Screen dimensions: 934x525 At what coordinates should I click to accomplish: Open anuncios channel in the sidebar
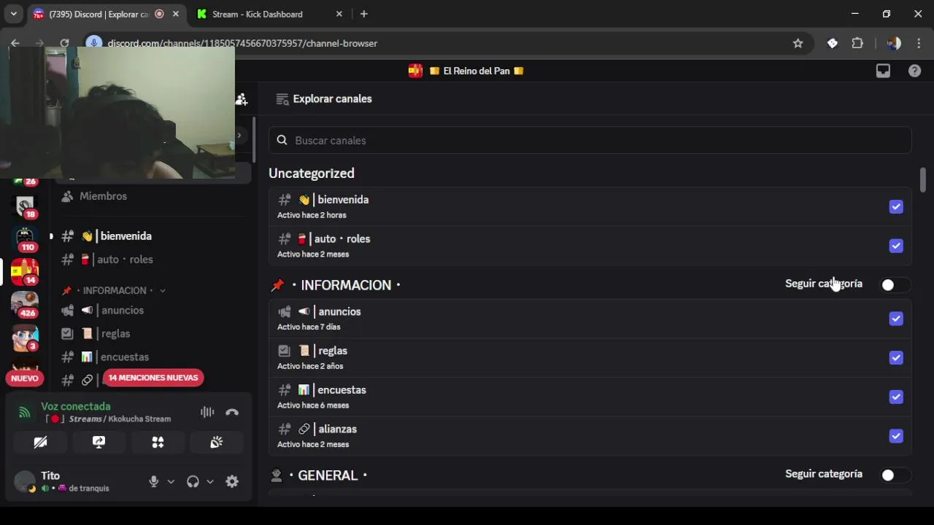coord(152,311)
